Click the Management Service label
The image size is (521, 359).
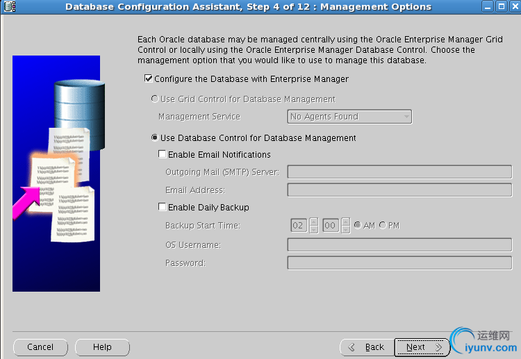199,117
